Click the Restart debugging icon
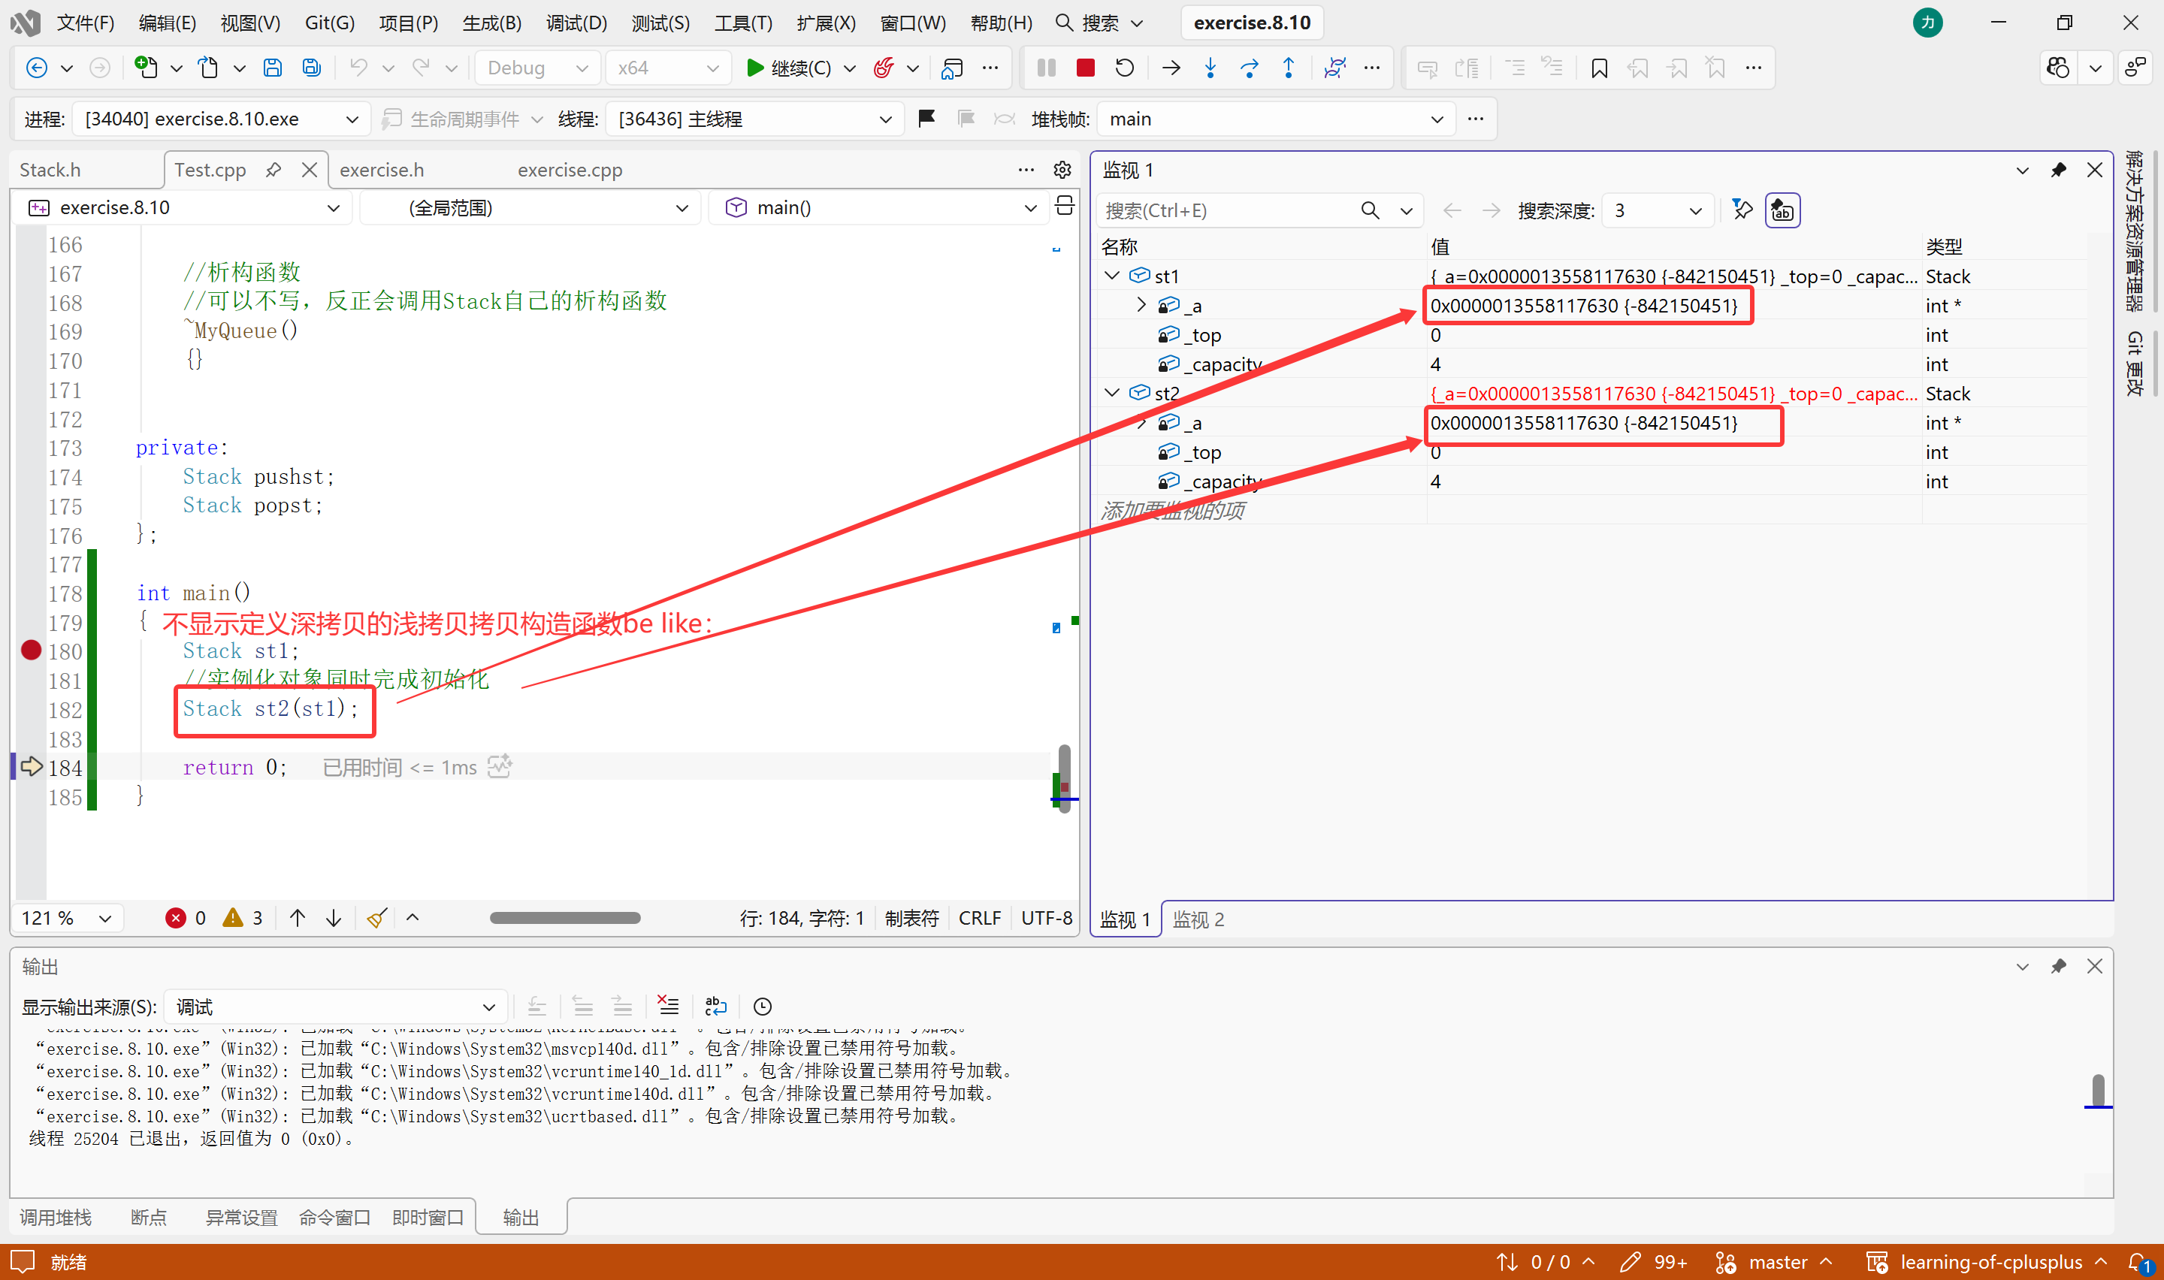The width and height of the screenshot is (2164, 1280). point(1125,68)
